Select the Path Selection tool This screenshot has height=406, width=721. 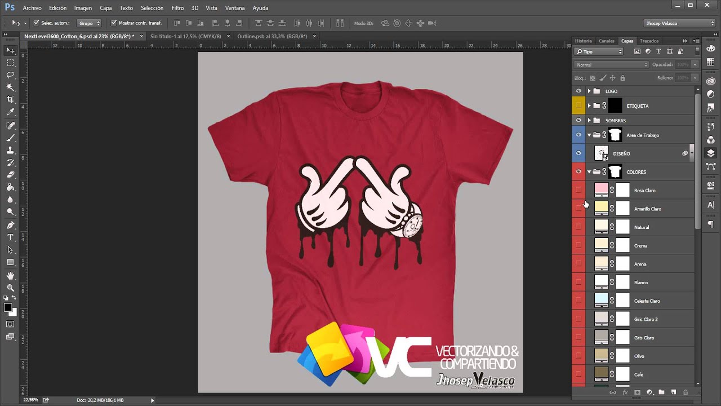click(x=10, y=250)
